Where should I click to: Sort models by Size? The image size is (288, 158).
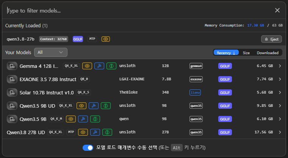point(246,53)
